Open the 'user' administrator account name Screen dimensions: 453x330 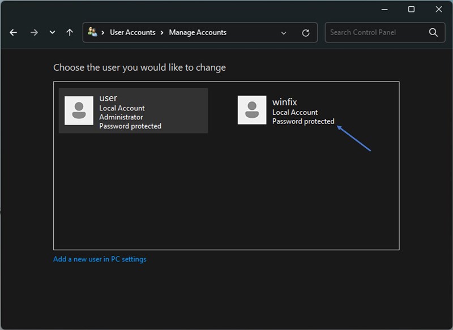pyautogui.click(x=108, y=98)
